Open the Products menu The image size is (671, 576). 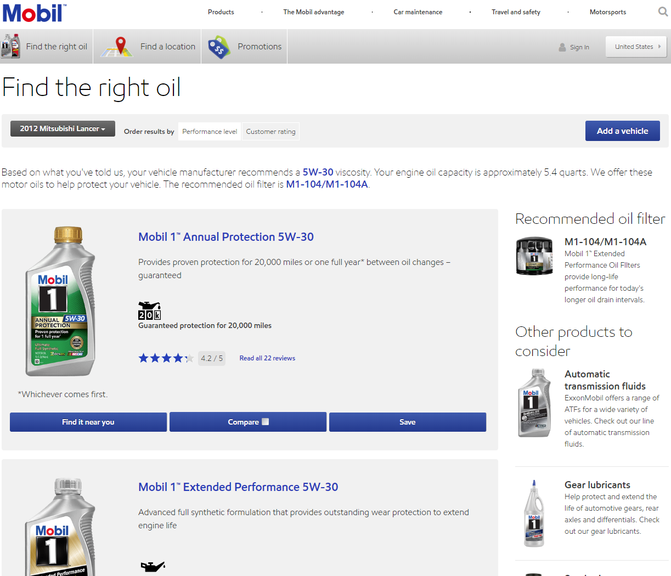pyautogui.click(x=221, y=12)
